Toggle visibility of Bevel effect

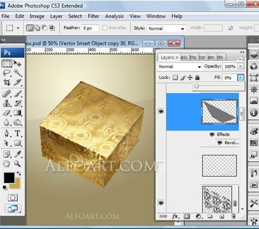(x=220, y=143)
